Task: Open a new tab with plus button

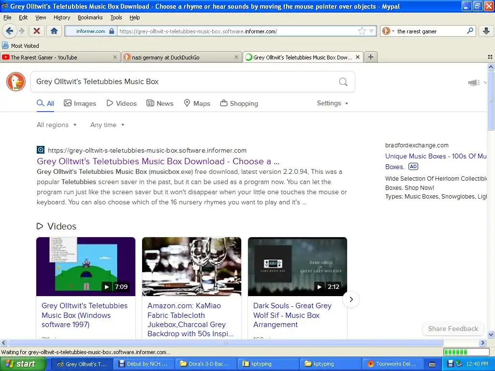Action: 371,57
